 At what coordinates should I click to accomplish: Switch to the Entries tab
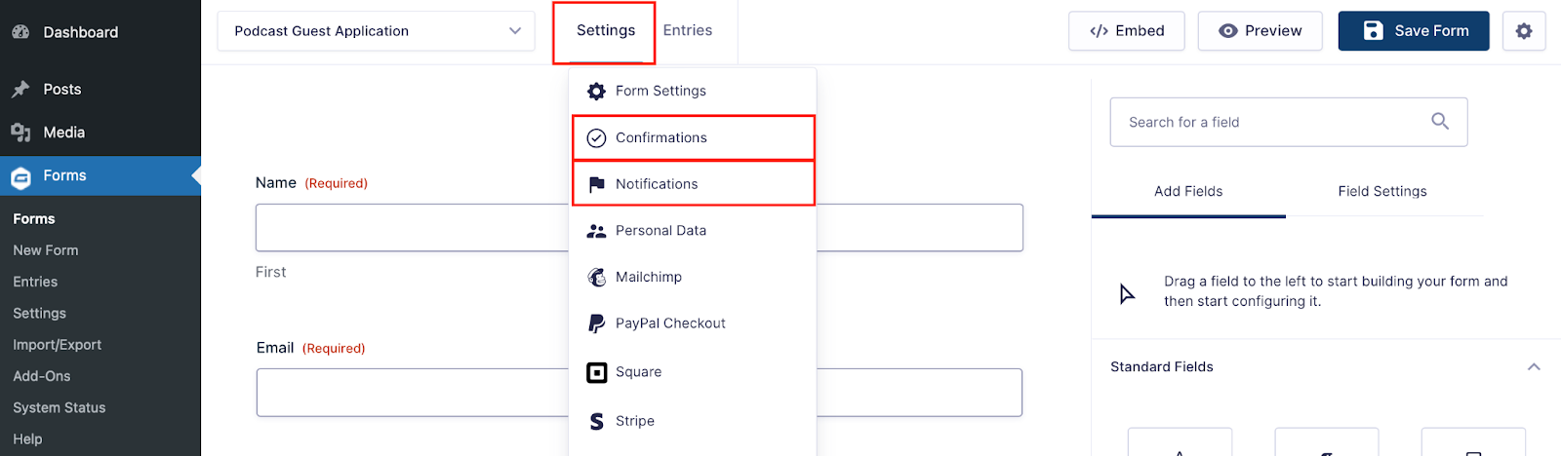pos(688,30)
